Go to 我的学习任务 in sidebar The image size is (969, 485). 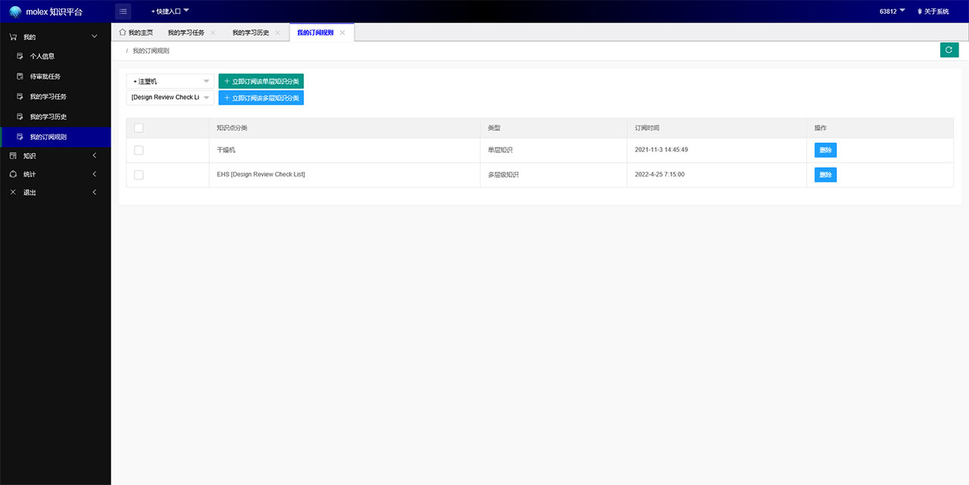(x=48, y=97)
